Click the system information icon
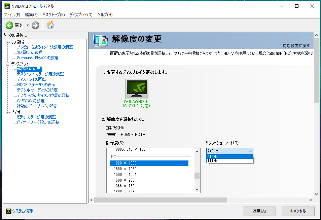 9,211
